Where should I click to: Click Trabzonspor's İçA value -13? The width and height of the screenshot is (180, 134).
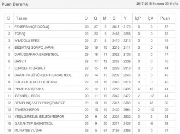[151, 110]
